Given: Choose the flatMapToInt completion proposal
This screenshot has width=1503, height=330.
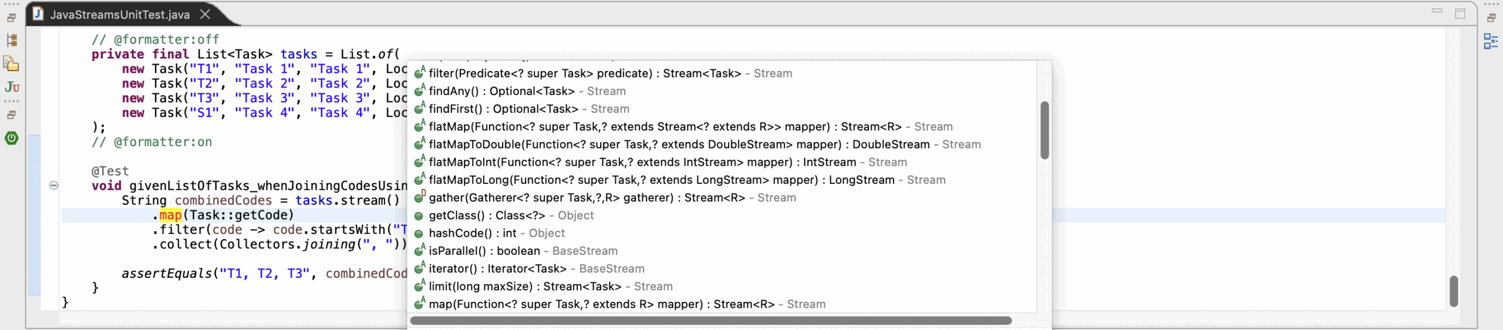Looking at the screenshot, I should (643, 162).
